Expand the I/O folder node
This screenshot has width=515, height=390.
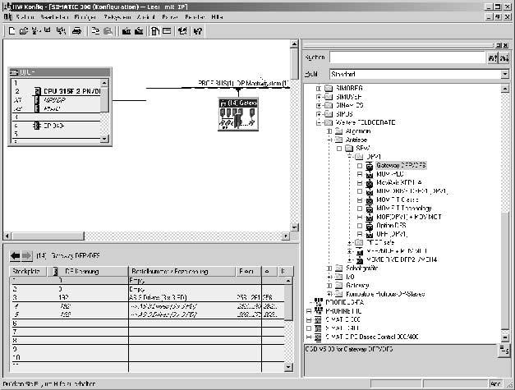coord(329,277)
